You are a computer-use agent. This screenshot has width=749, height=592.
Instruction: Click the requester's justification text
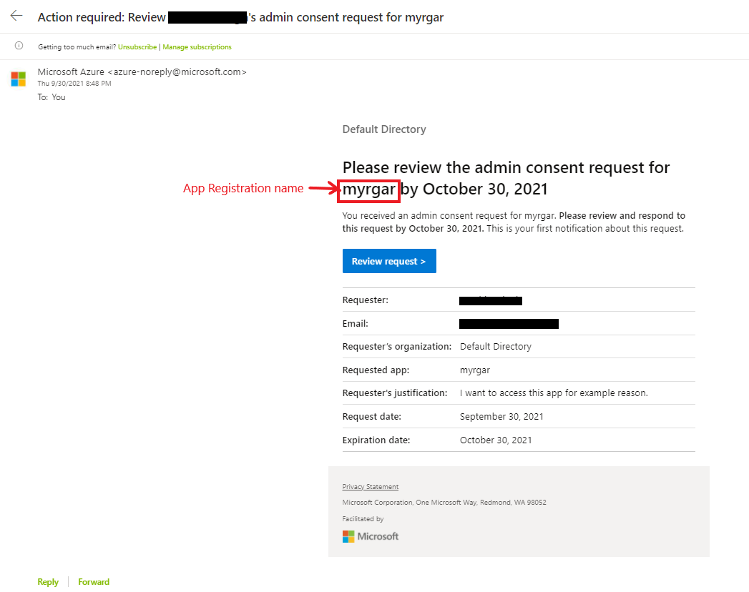click(554, 393)
